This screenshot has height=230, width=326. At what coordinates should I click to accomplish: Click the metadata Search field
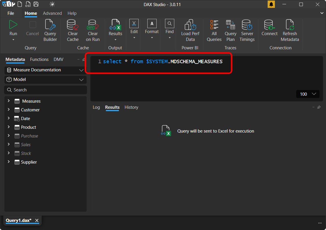pos(46,90)
